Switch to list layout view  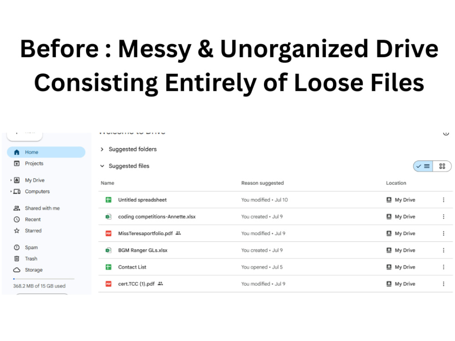423,166
